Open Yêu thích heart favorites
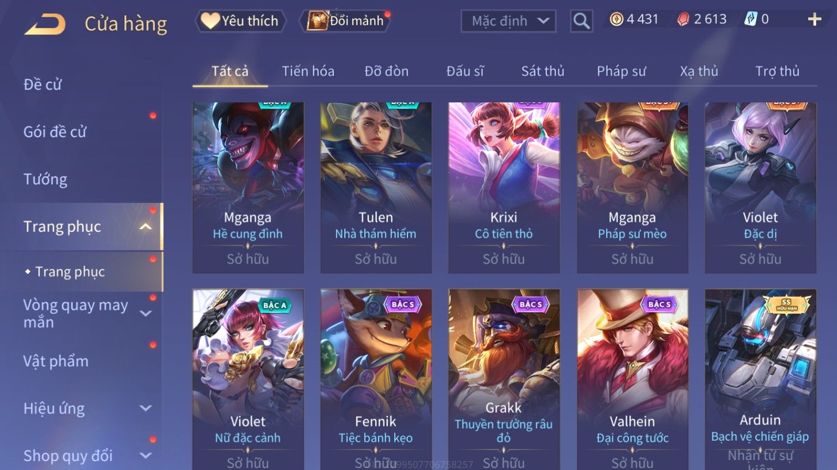The height and width of the screenshot is (470, 837). (240, 21)
